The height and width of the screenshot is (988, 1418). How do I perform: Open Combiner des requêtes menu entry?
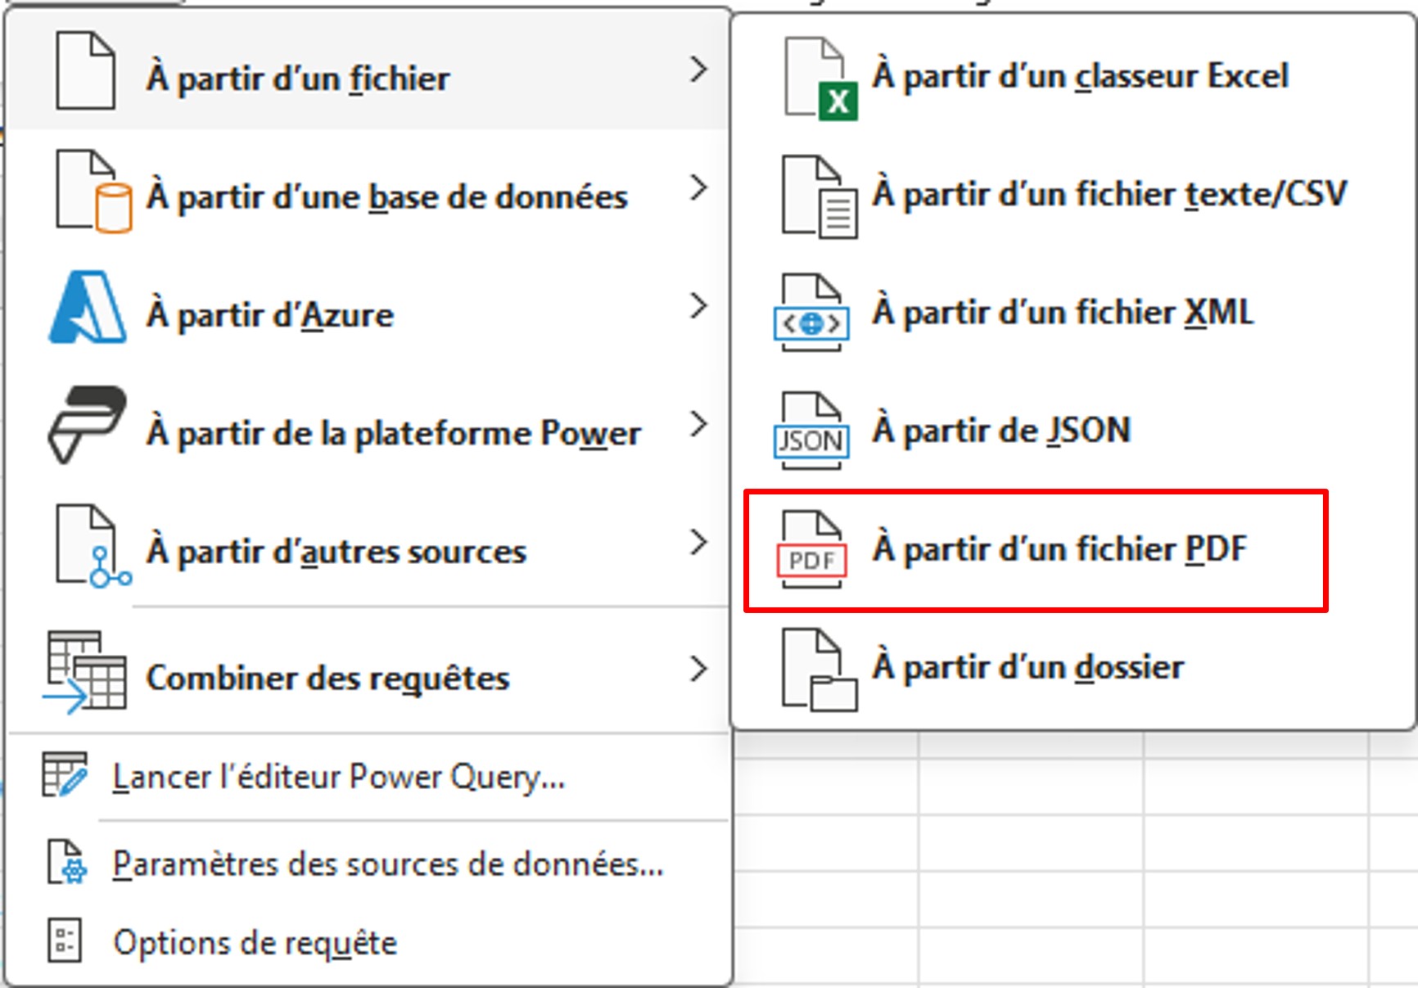(368, 671)
